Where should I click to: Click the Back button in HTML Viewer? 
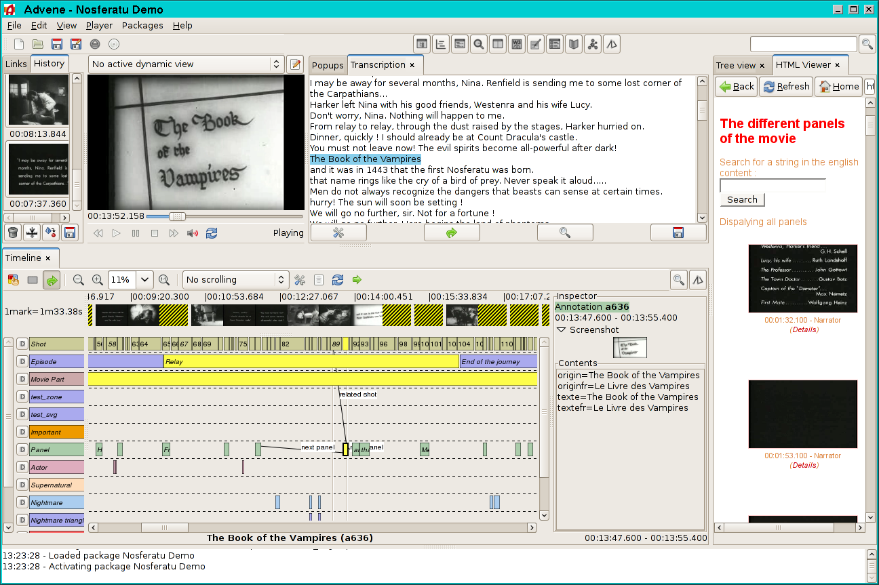[x=737, y=87]
